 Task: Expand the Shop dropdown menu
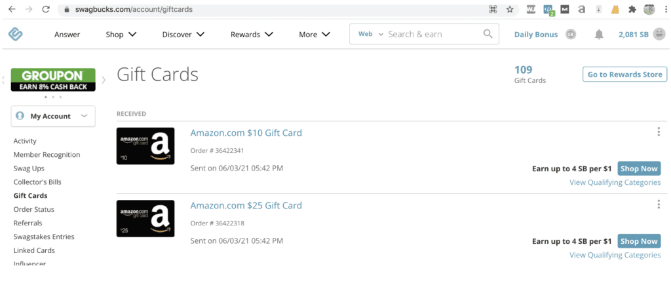tap(121, 35)
